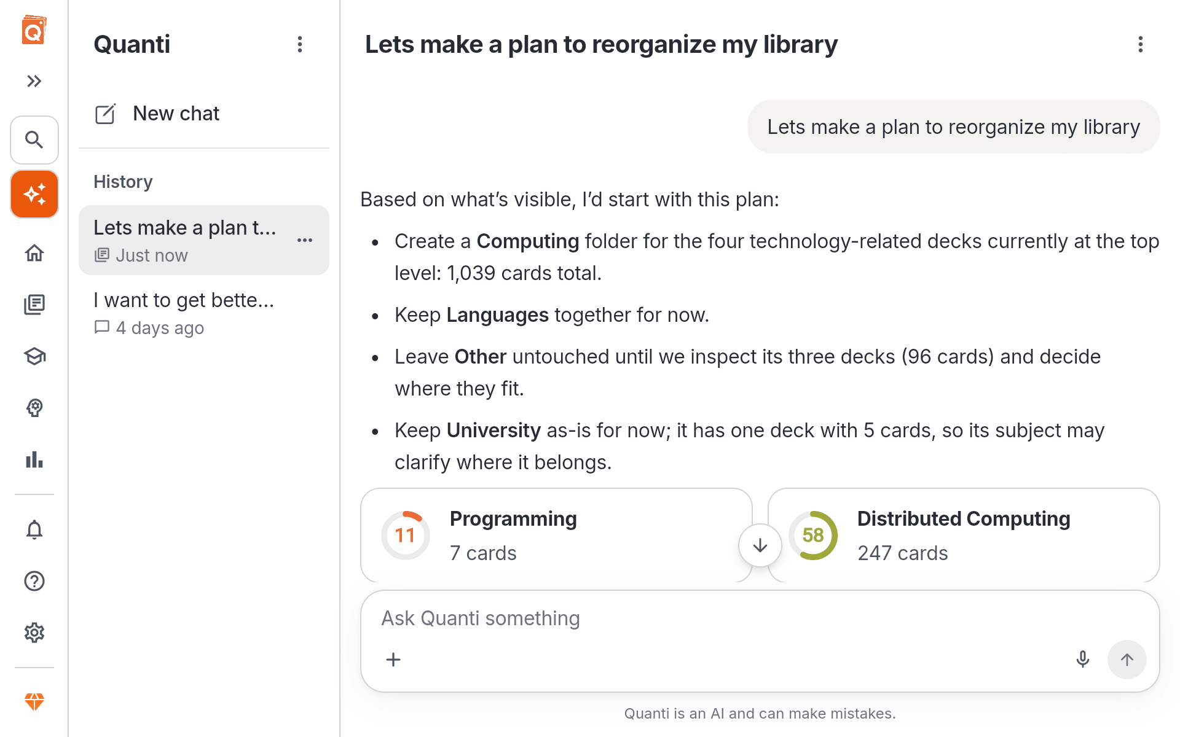Open 'Lets make a plan t...' history chat
Screen dimensions: 1180x737
[x=204, y=240]
